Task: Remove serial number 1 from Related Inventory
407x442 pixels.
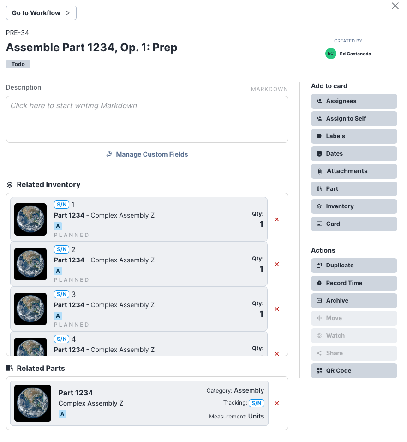Action: (x=276, y=219)
